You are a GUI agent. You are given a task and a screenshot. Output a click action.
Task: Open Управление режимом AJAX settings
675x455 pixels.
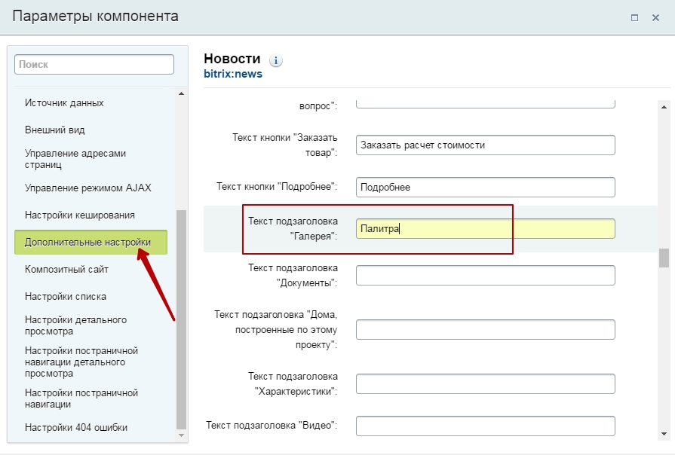tap(82, 188)
